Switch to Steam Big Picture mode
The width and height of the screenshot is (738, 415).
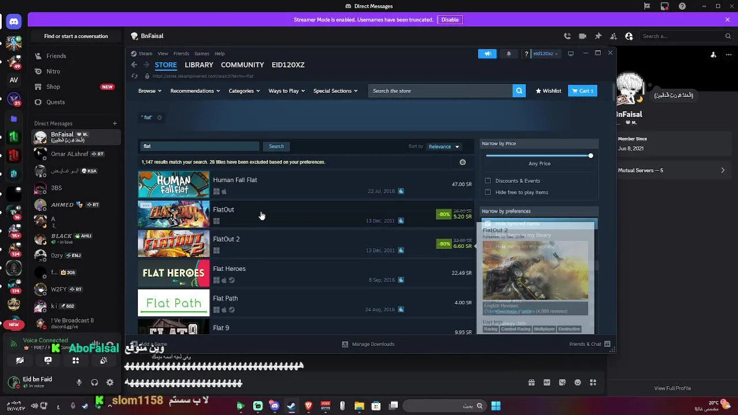click(571, 54)
